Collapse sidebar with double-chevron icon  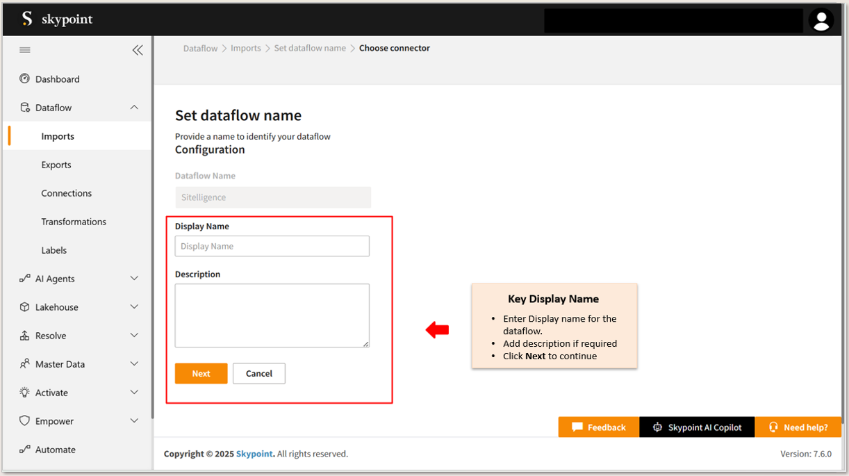coord(137,50)
